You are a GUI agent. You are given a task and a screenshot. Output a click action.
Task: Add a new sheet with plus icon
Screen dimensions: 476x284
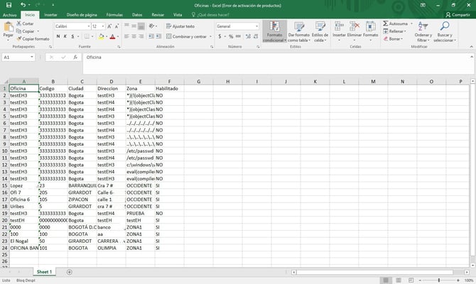[x=69, y=272]
